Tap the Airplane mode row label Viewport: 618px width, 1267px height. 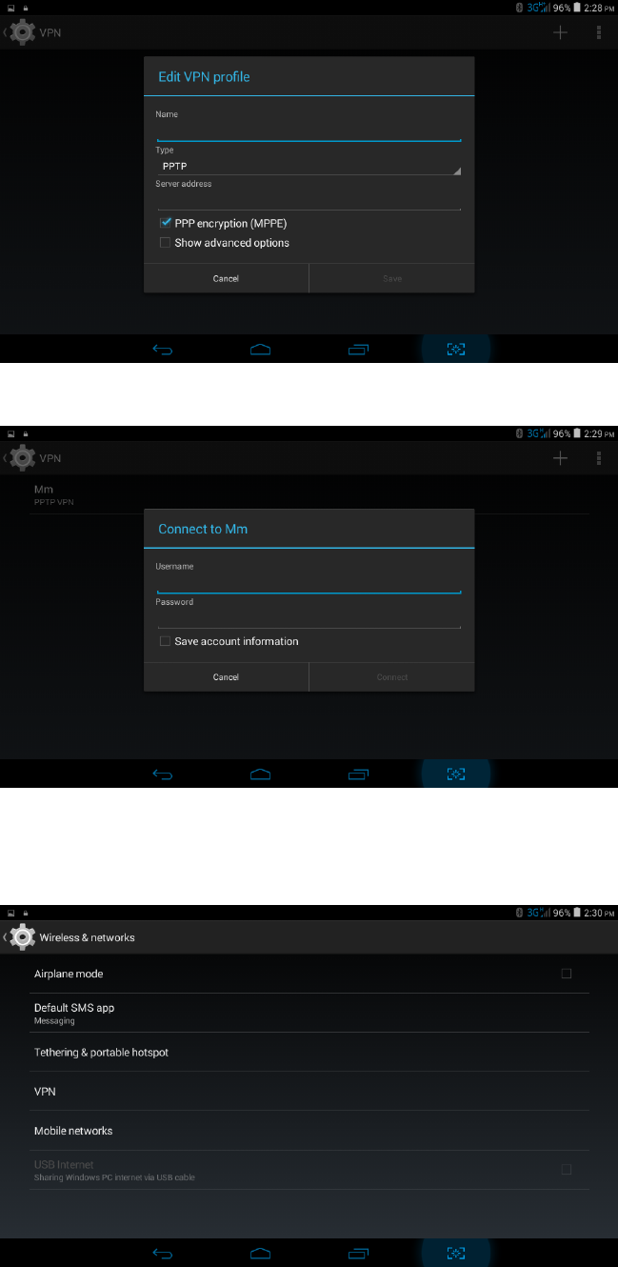pos(69,974)
